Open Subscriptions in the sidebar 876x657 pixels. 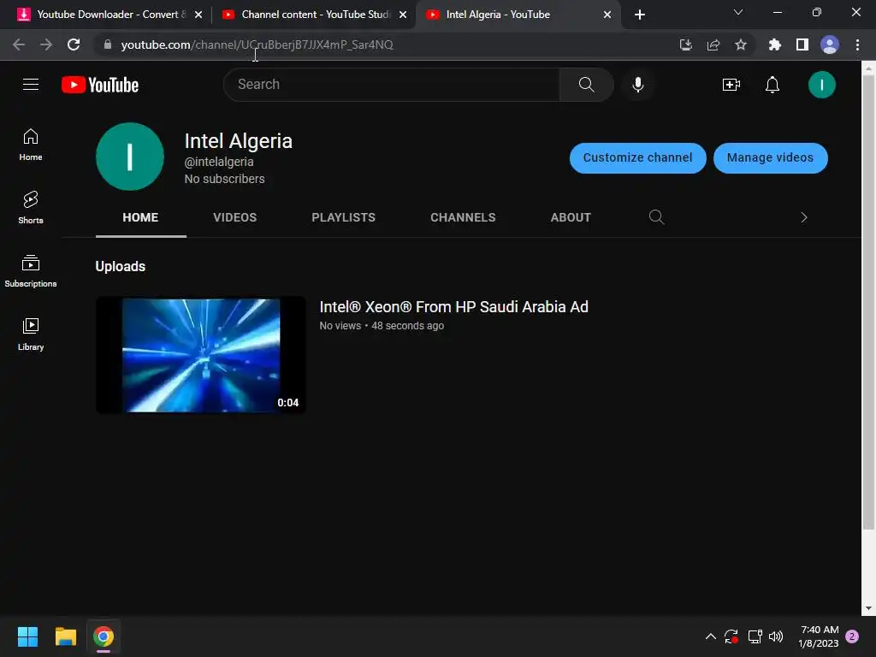click(x=31, y=271)
